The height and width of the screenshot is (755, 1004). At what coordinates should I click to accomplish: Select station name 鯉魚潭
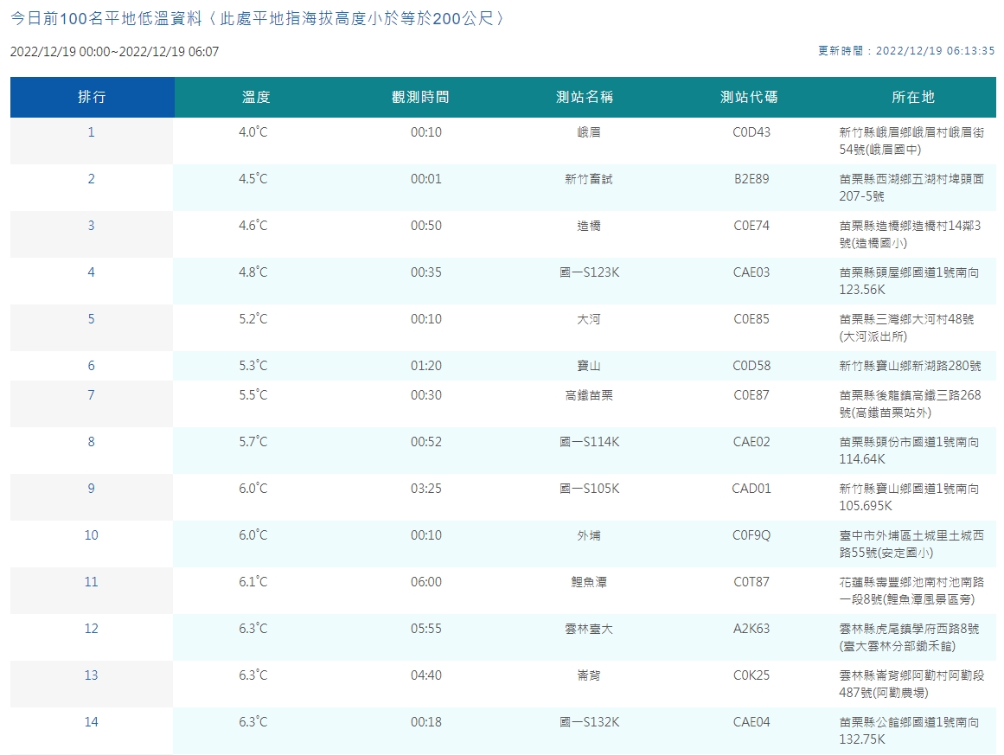(x=589, y=583)
